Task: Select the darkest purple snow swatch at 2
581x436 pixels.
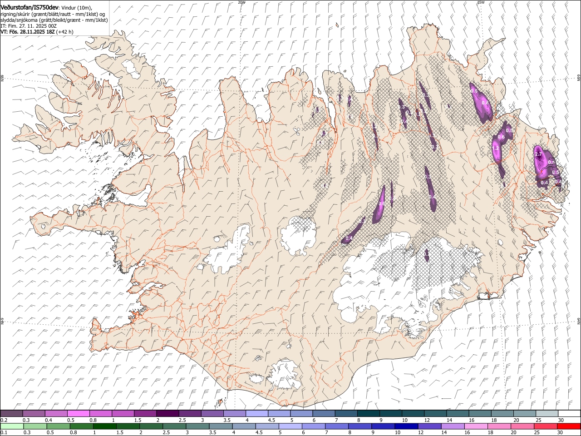Action: (167, 414)
